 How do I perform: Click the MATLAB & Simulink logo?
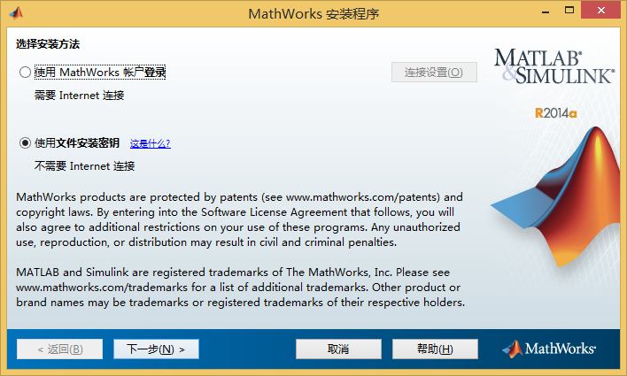553,66
